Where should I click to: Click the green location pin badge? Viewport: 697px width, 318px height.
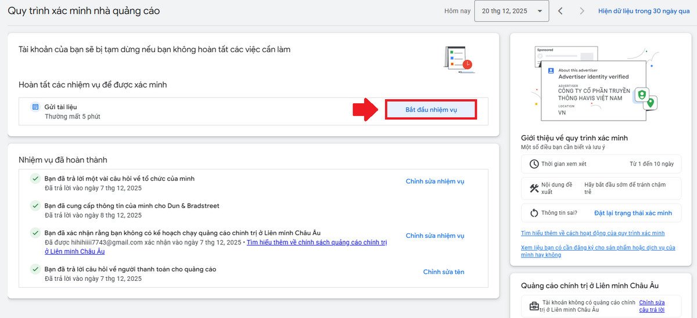(651, 103)
